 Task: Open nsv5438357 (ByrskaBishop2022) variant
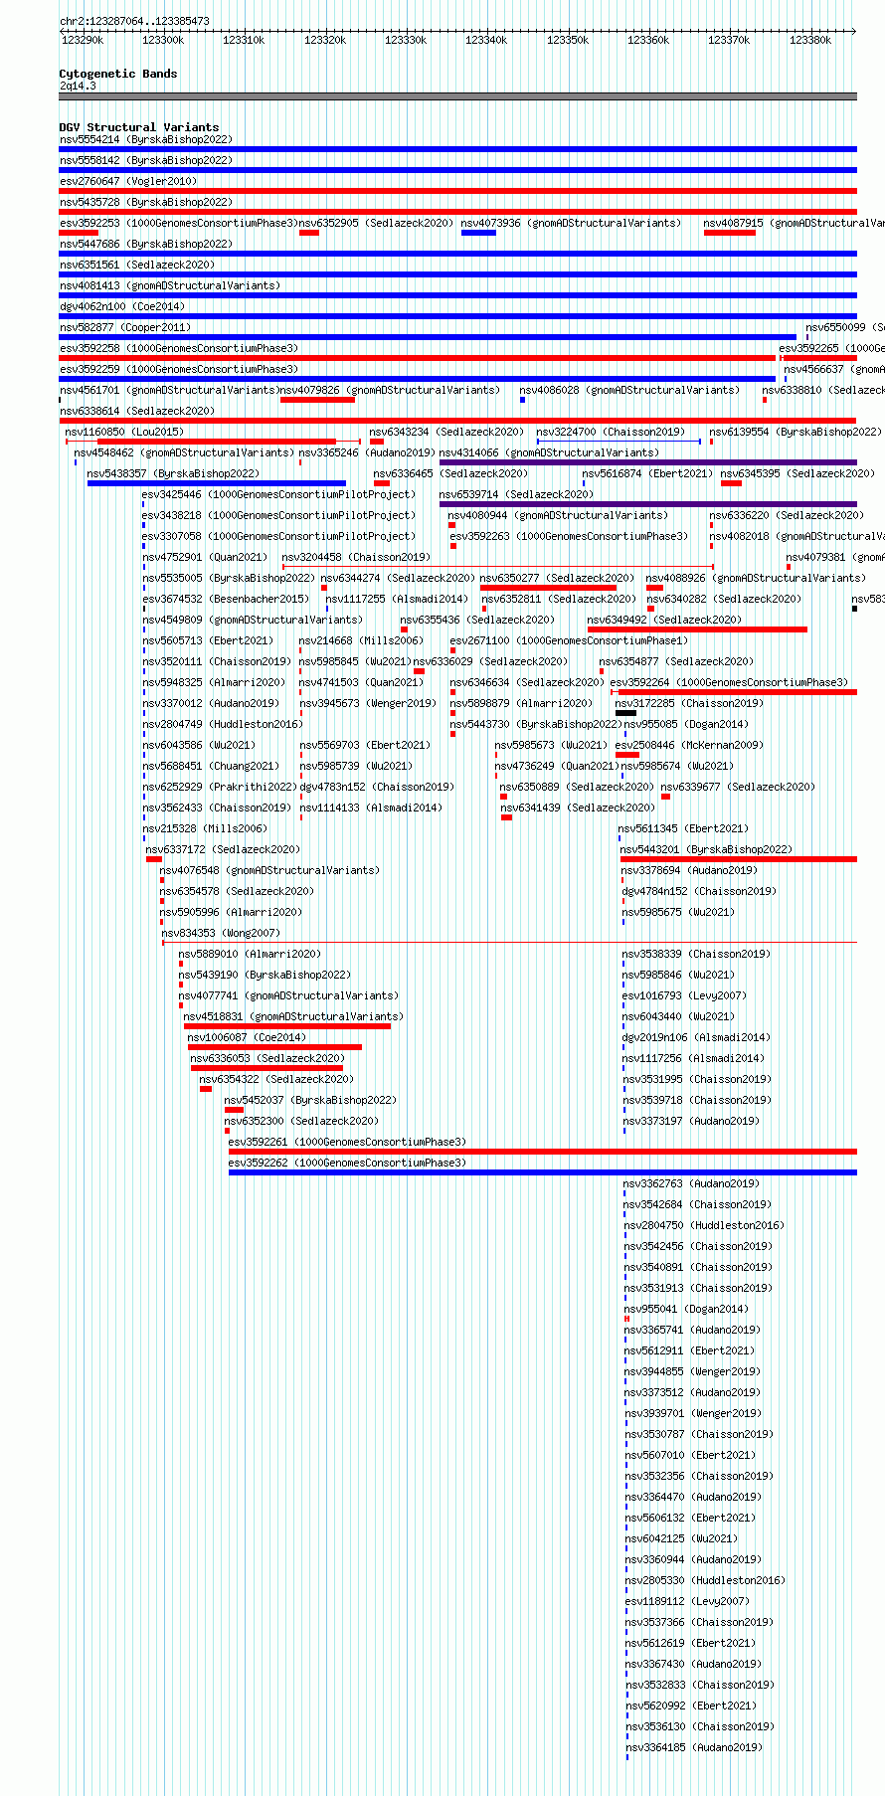click(x=173, y=474)
